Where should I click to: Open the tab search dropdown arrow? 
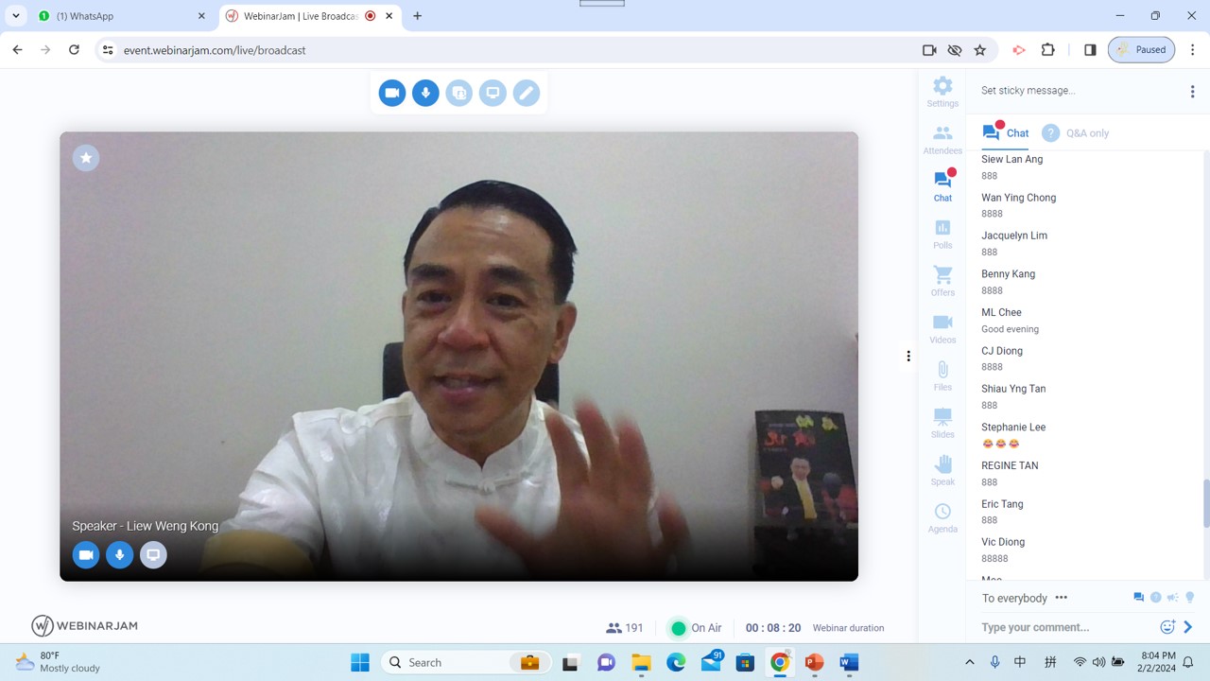(x=15, y=16)
